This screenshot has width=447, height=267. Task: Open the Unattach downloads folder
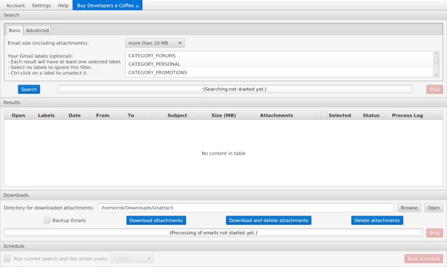[x=433, y=208]
